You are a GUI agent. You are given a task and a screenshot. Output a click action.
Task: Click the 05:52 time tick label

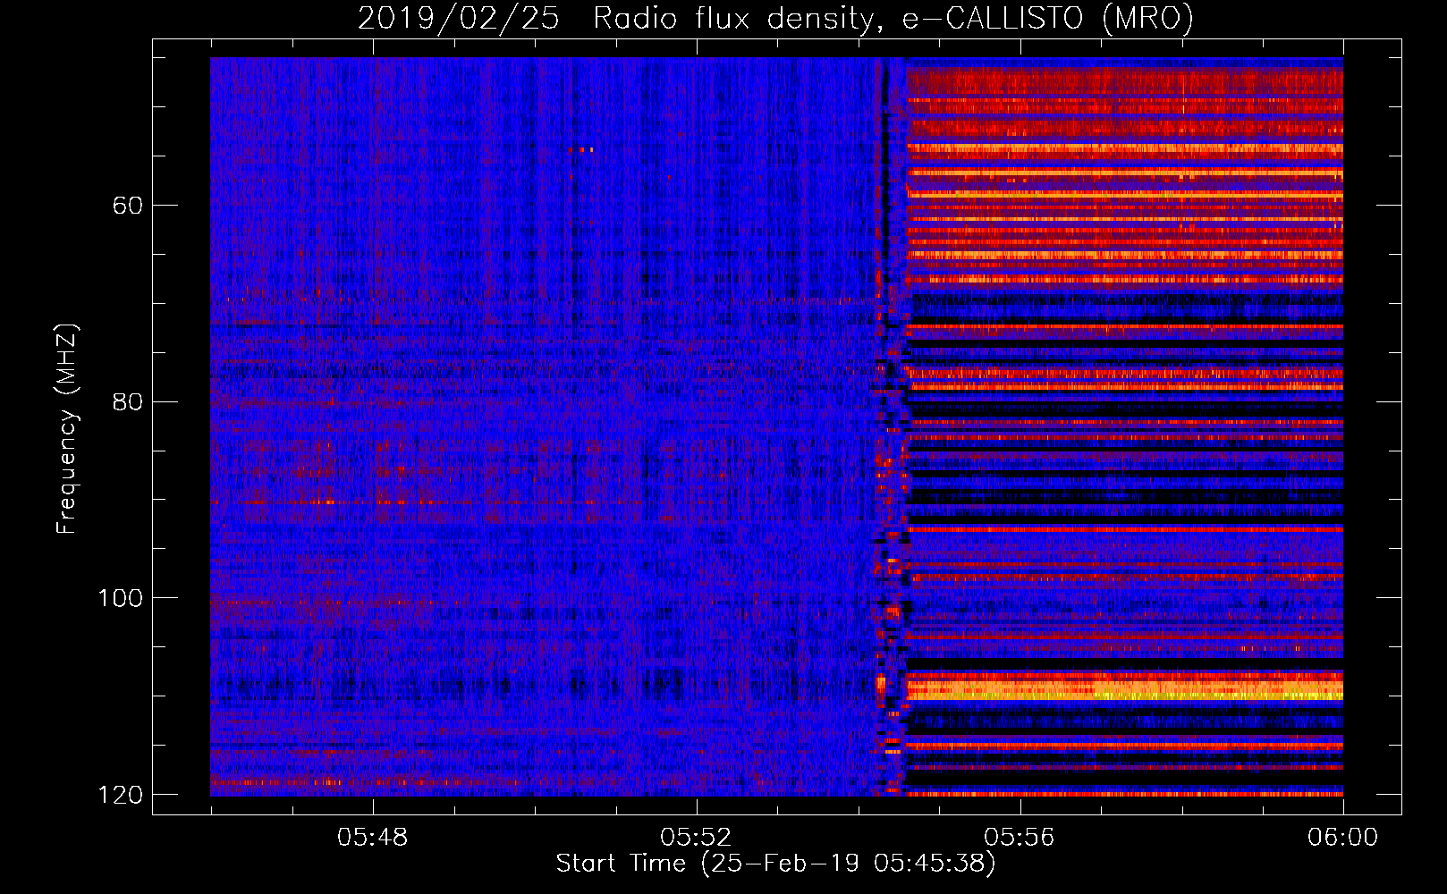(696, 838)
